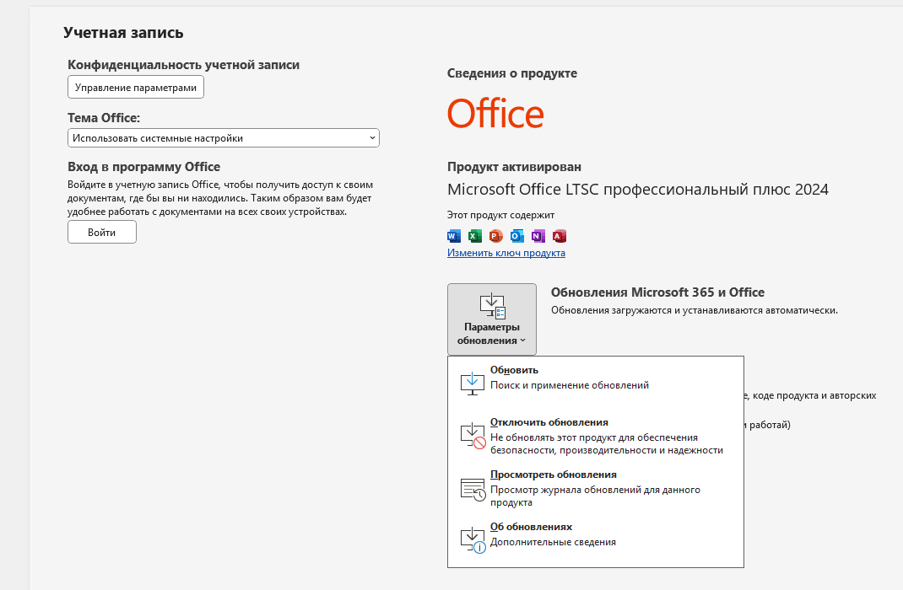Click the Вход в программу Office heading
The height and width of the screenshot is (590, 903).
pos(144,167)
